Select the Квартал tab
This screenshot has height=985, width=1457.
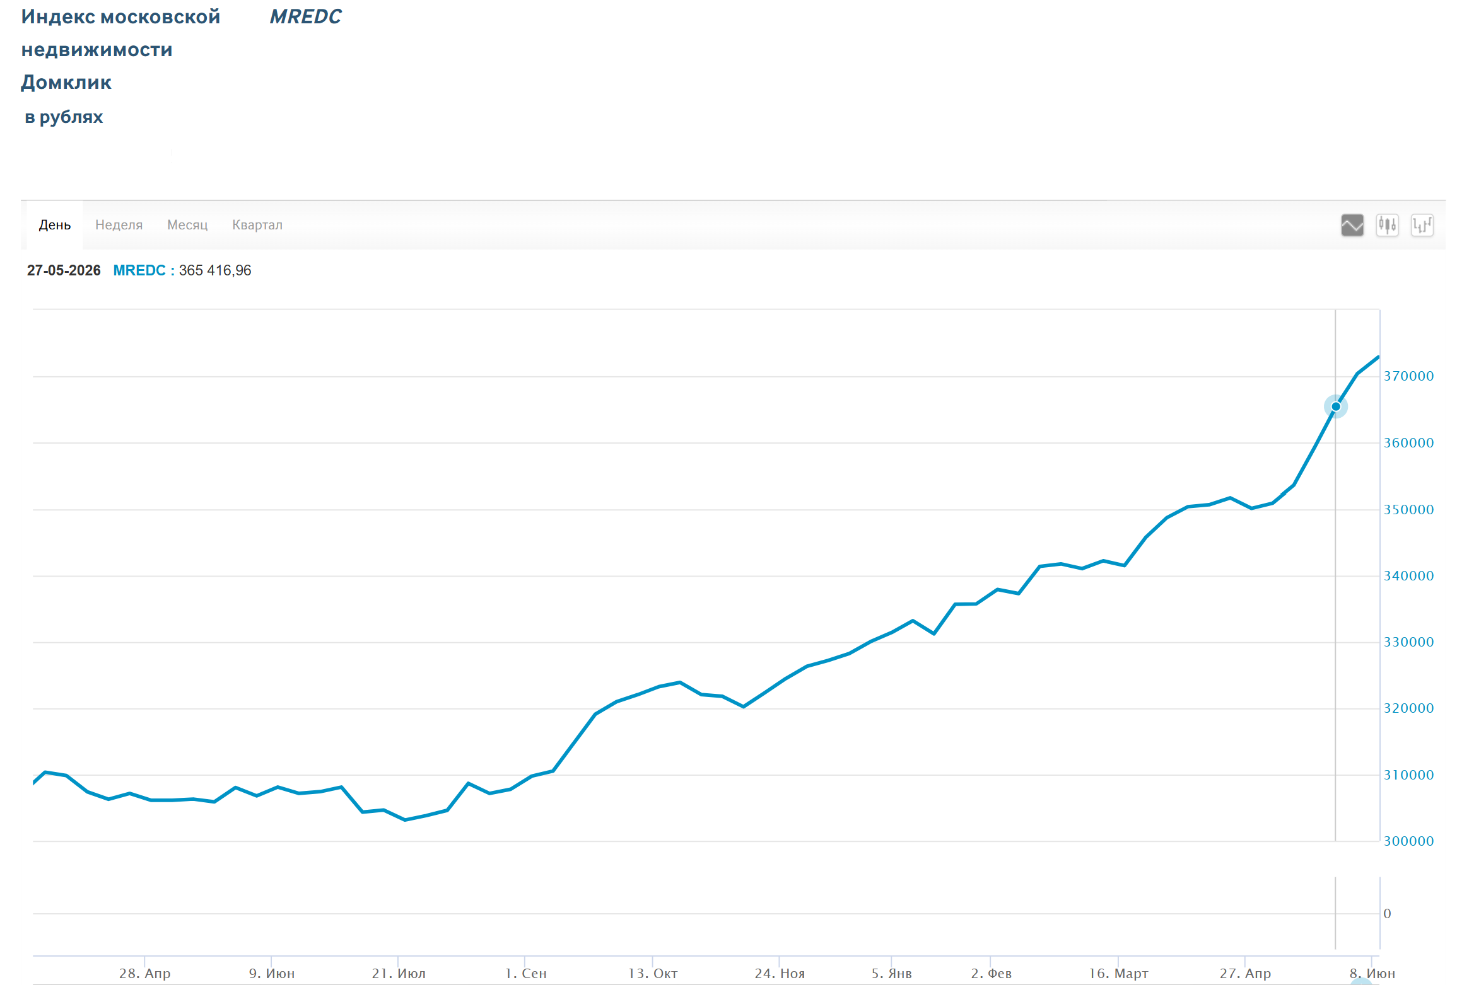(x=257, y=225)
